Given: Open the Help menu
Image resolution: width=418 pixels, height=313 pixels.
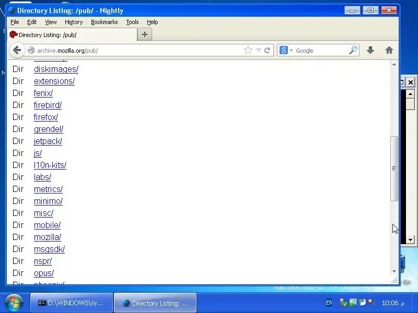Looking at the screenshot, I should (152, 22).
